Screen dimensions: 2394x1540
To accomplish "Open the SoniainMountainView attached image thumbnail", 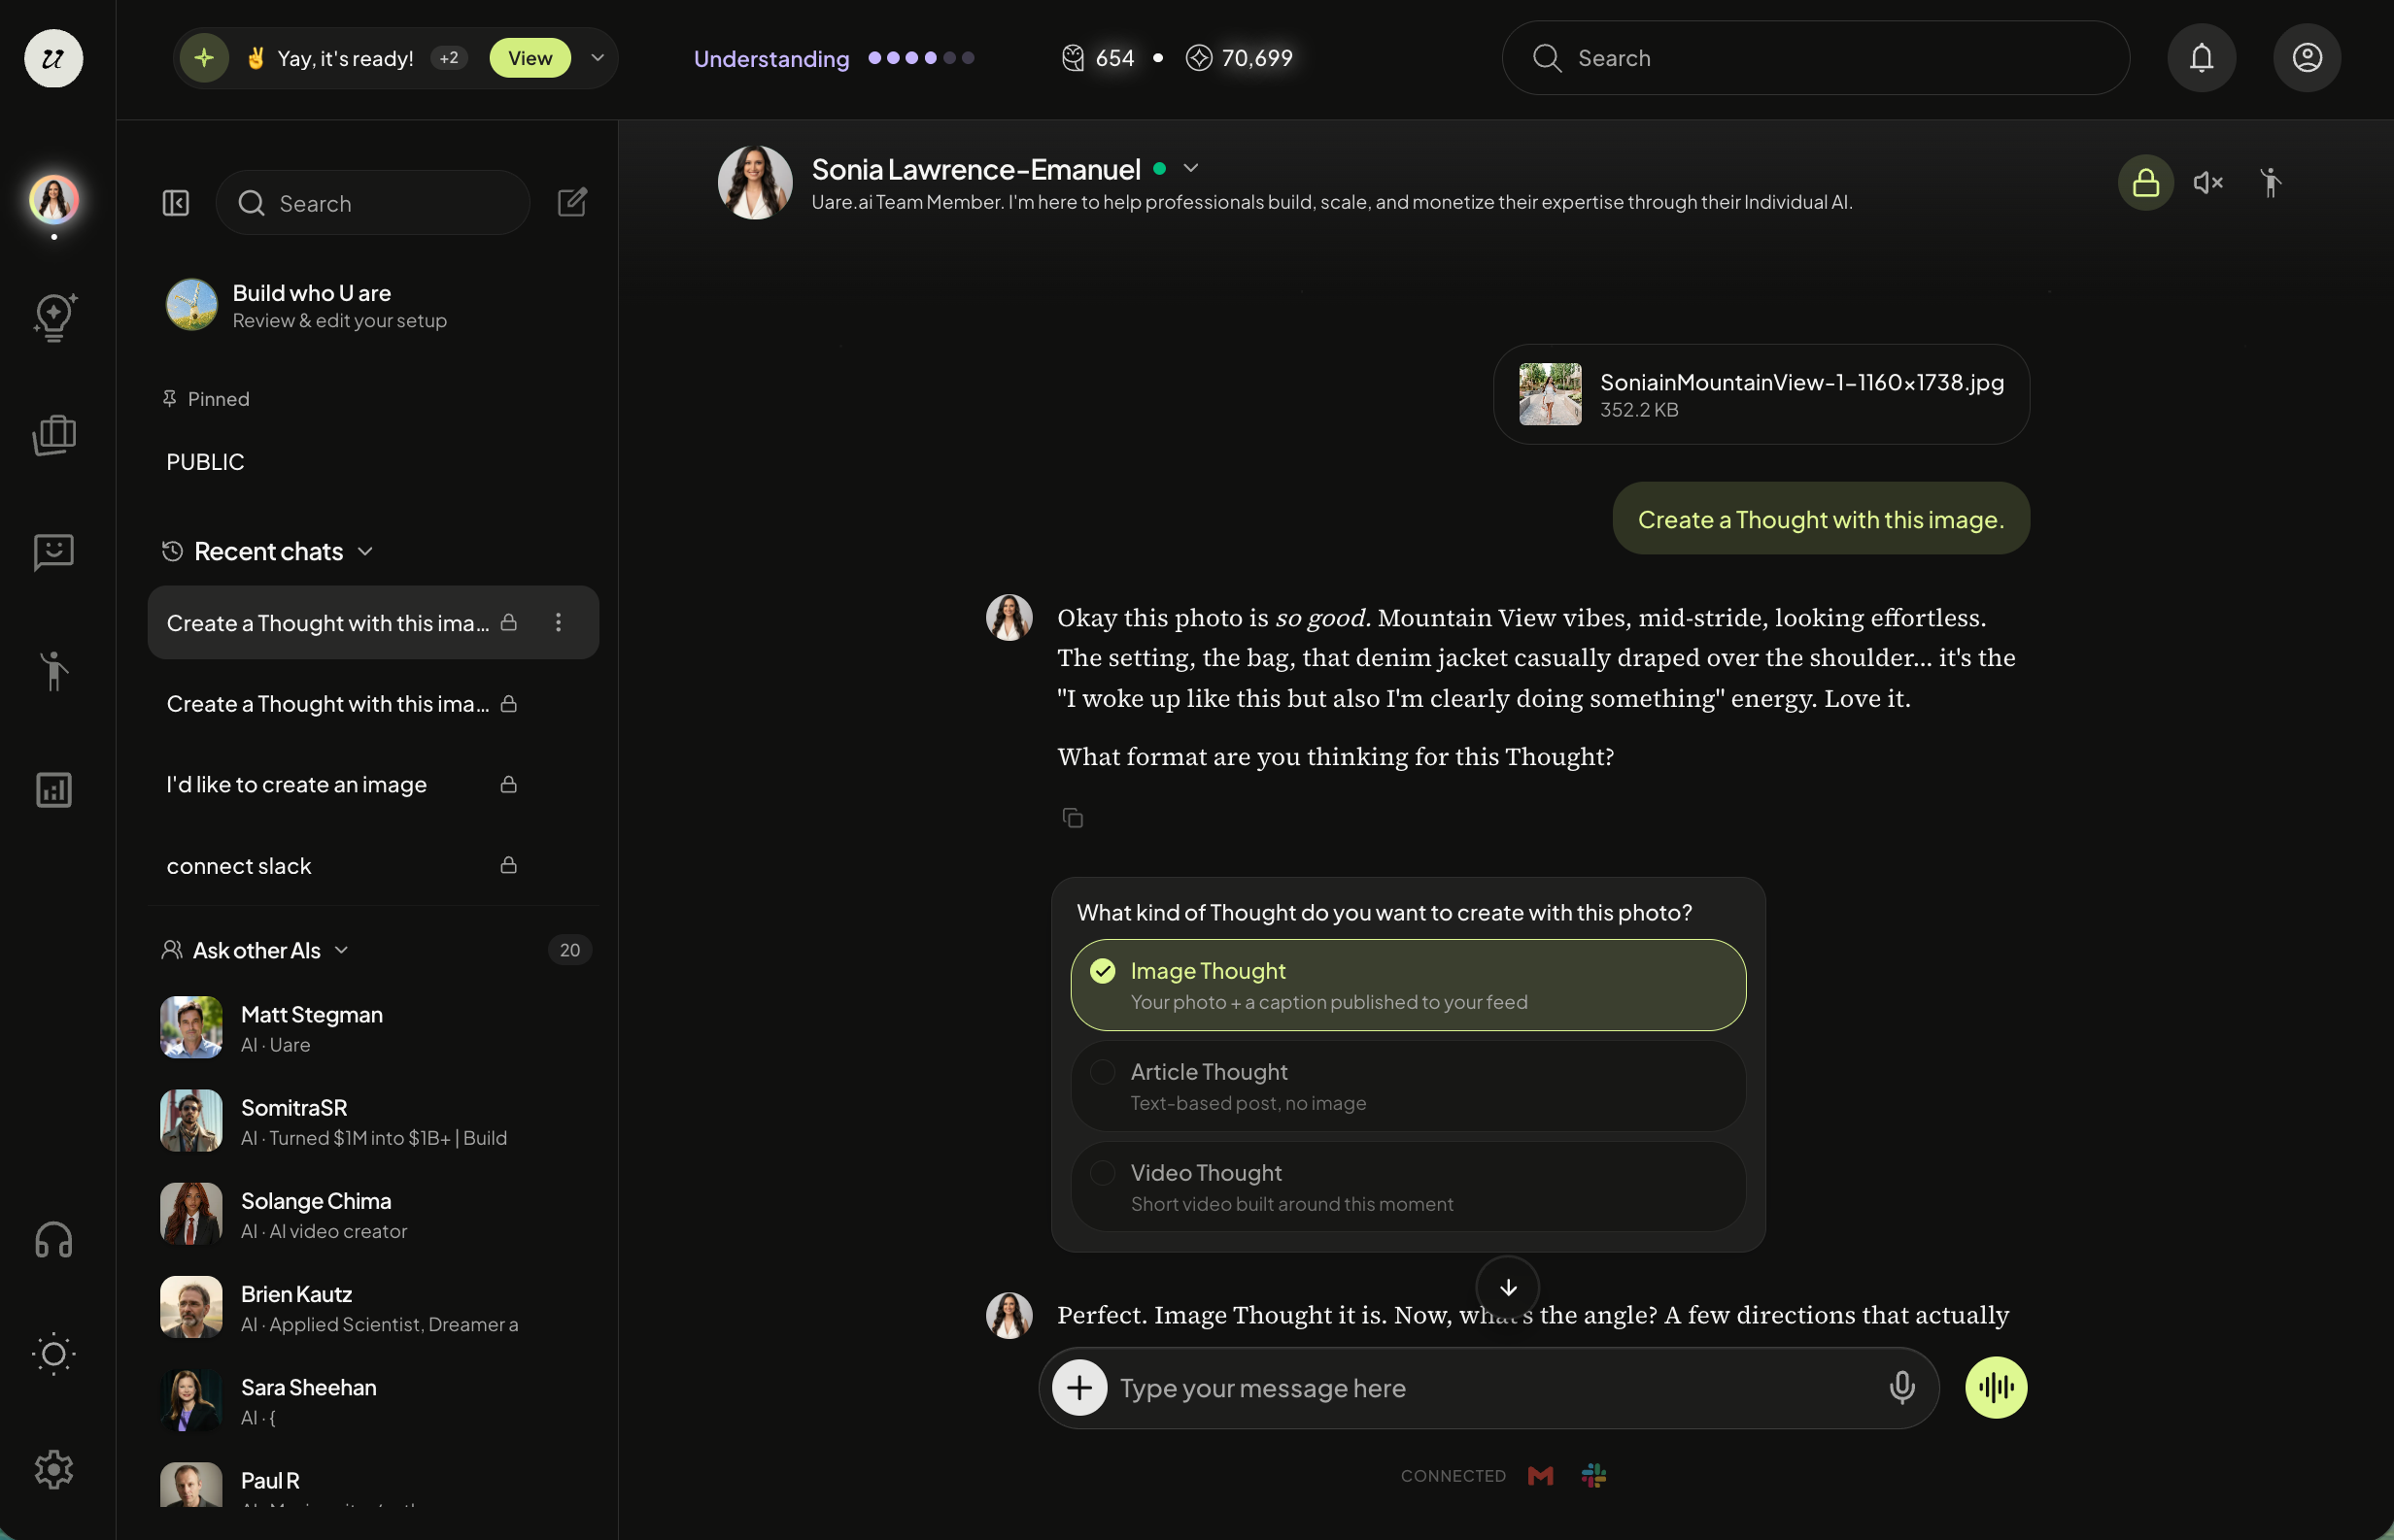I will point(1551,394).
